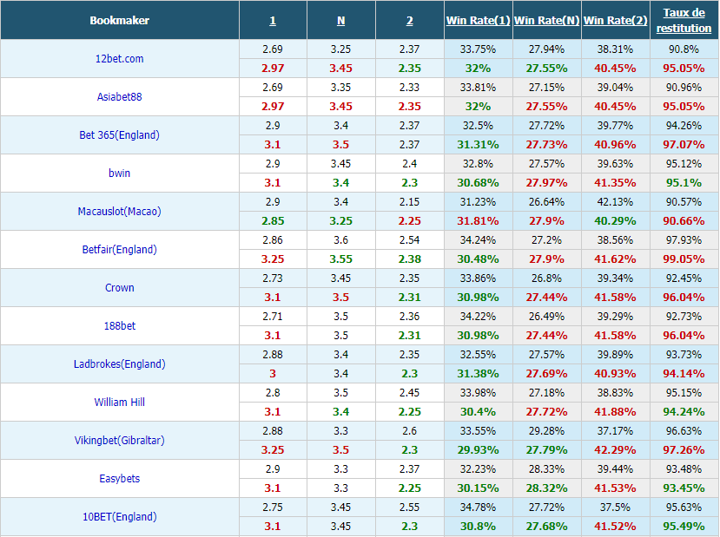Click the Bookmaker column header

(x=119, y=21)
